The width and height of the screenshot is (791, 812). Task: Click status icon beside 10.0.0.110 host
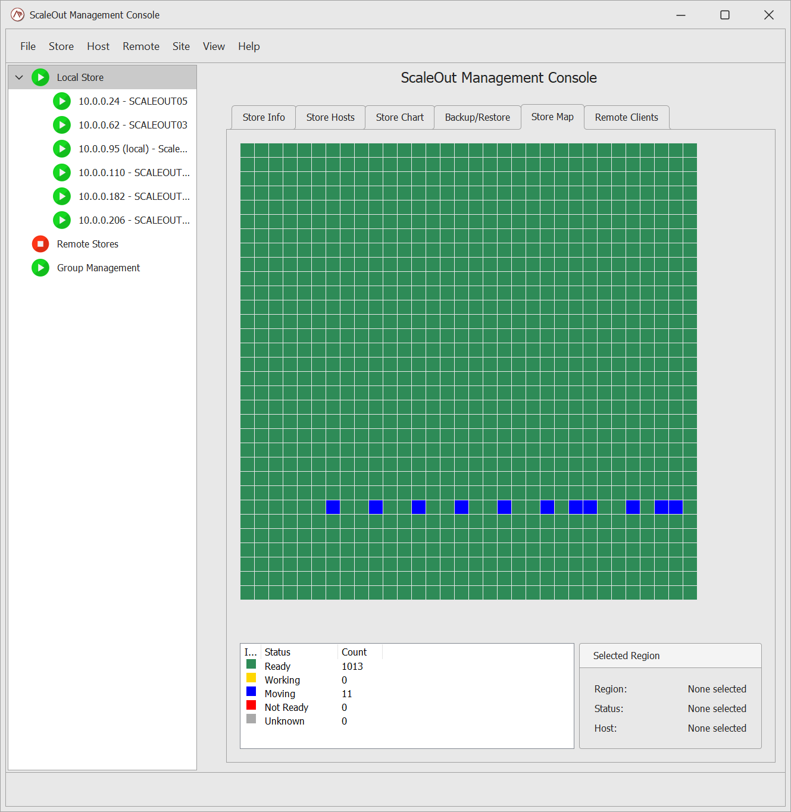pos(62,173)
